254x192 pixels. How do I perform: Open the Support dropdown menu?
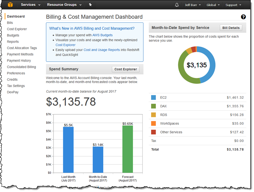click(x=233, y=5)
